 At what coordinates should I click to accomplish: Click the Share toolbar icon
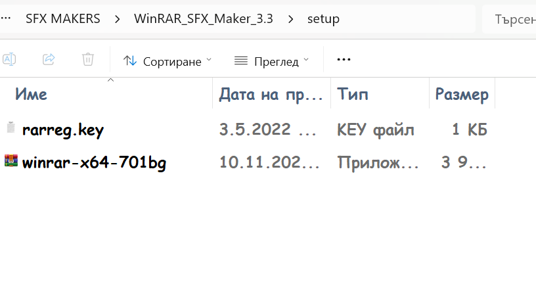tap(49, 59)
